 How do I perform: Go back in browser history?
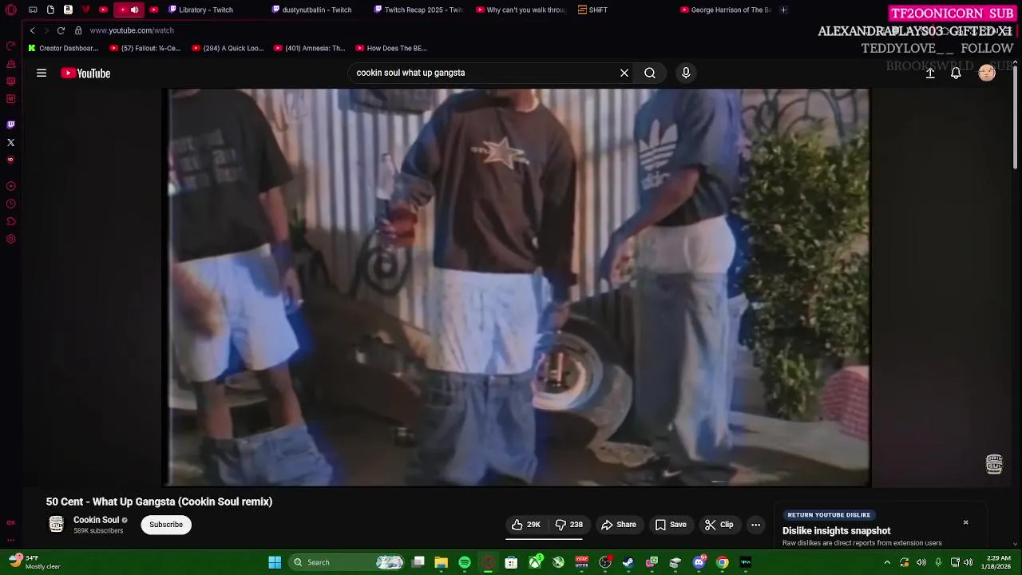click(32, 30)
